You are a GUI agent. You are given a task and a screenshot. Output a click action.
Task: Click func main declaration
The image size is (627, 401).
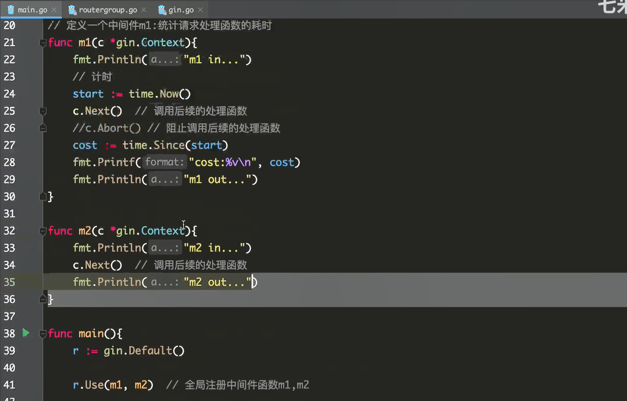tap(85, 333)
